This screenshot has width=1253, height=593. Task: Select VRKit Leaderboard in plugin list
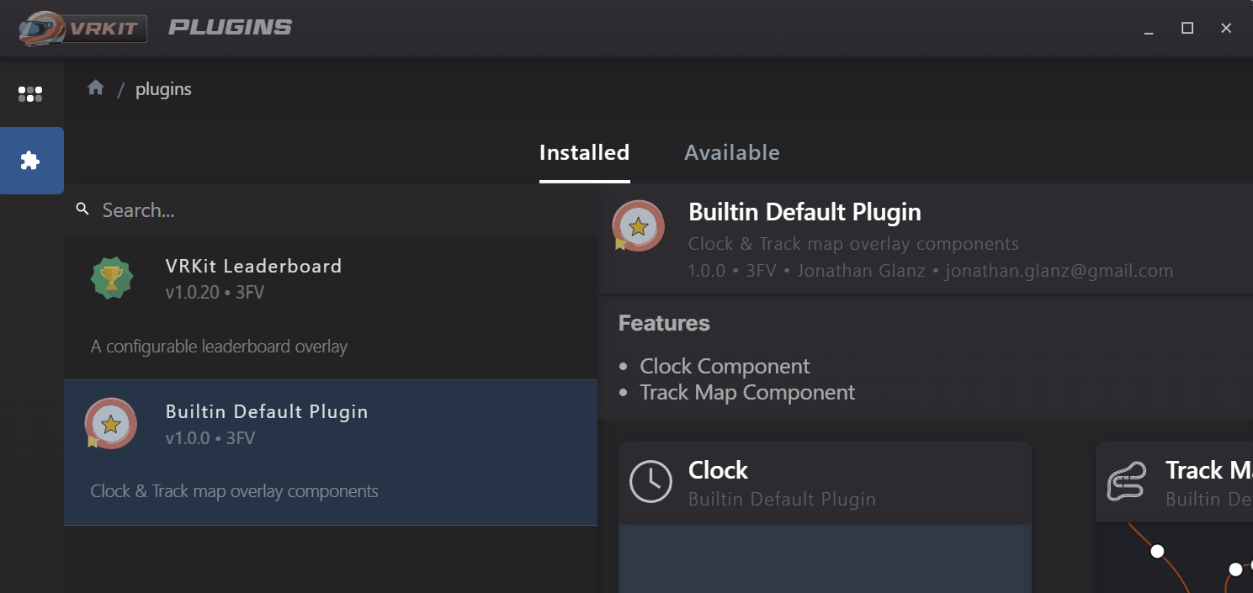coord(331,307)
